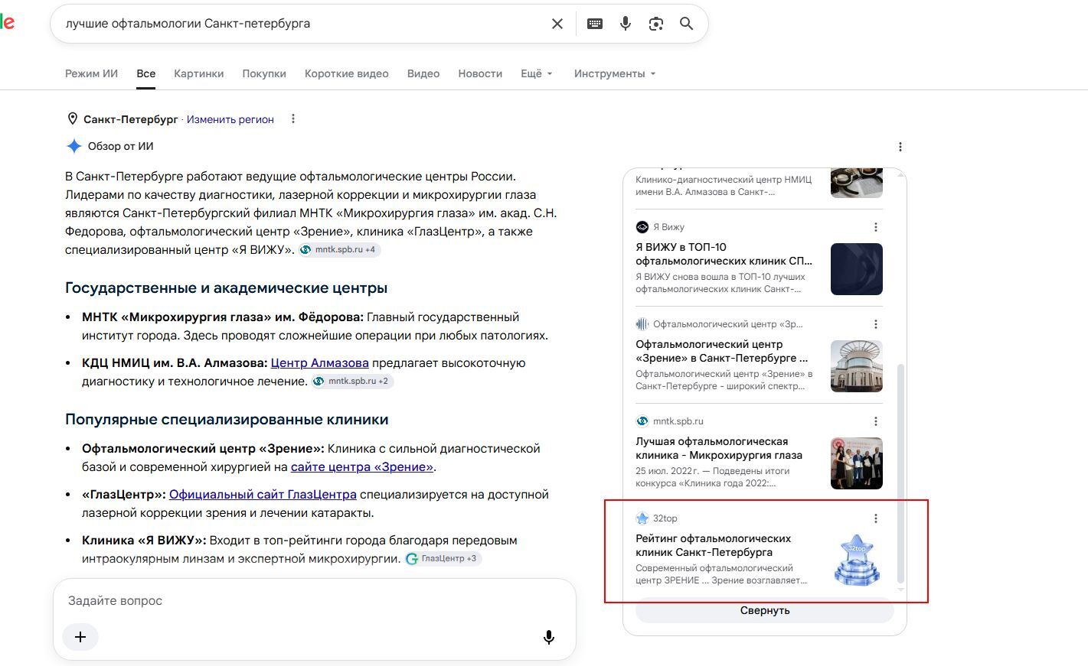Viewport: 1088px width, 666px height.
Task: Click the heading Государственные и академические центры
Action: (227, 288)
